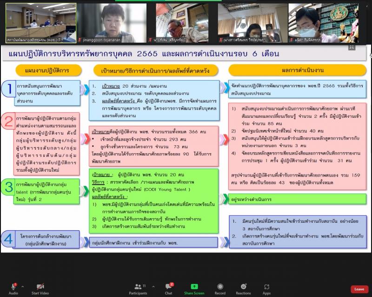Click the text "(CODI Young Talent )"
Image resolution: width=372 pixels, height=297 pixels.
tap(167, 189)
